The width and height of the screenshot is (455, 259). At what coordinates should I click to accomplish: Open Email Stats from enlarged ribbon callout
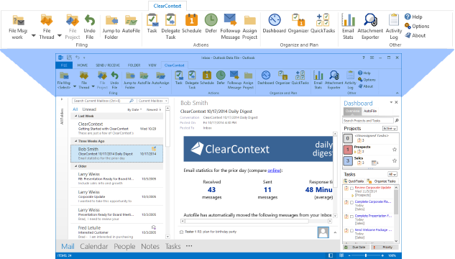click(x=348, y=27)
